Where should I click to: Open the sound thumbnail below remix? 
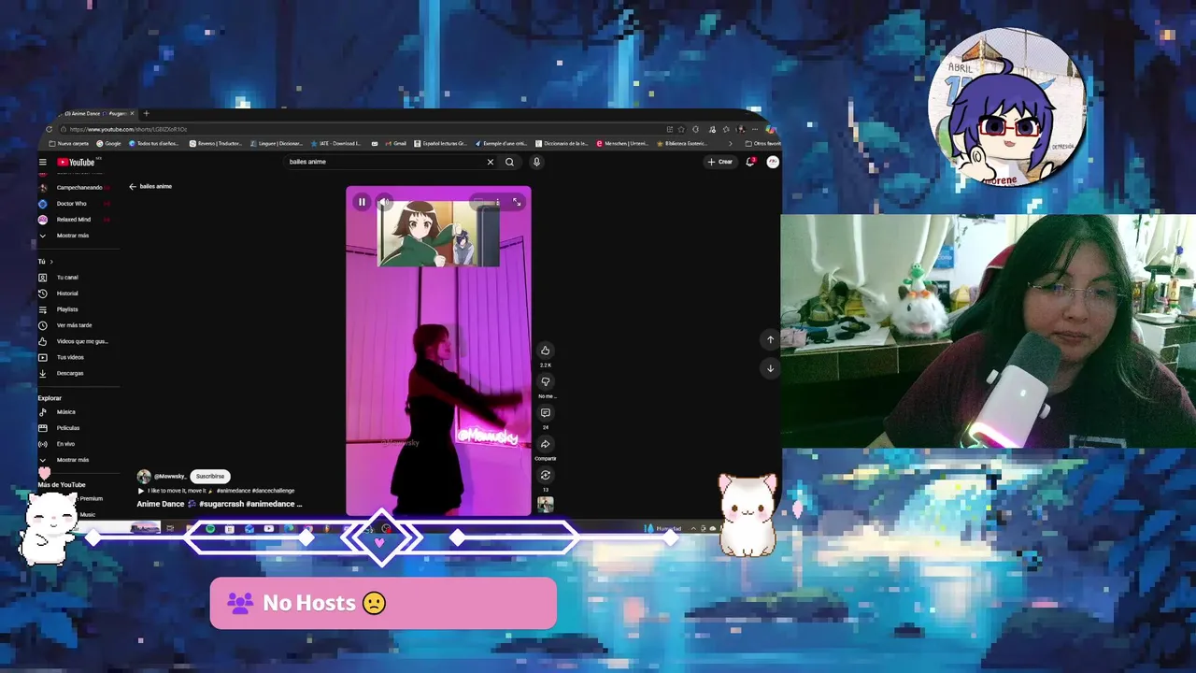(546, 505)
